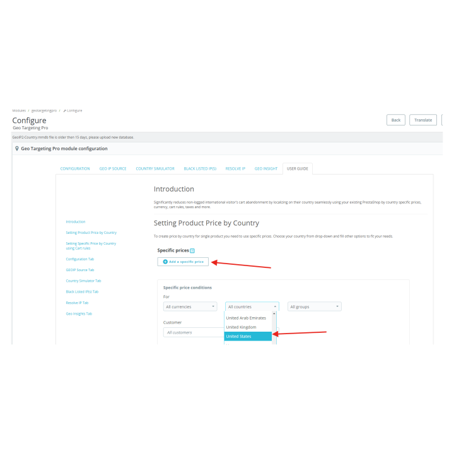
Task: Open the All groups dropdown
Action: pyautogui.click(x=315, y=306)
